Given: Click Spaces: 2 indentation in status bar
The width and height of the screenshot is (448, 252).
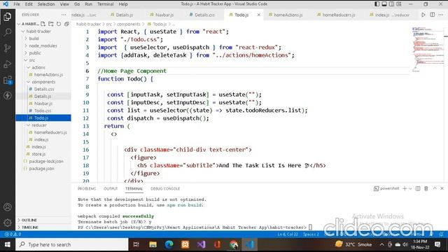Looking at the screenshot, I should (311, 234).
